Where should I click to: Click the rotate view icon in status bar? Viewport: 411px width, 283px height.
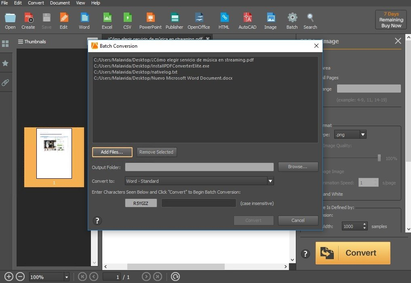tap(175, 277)
